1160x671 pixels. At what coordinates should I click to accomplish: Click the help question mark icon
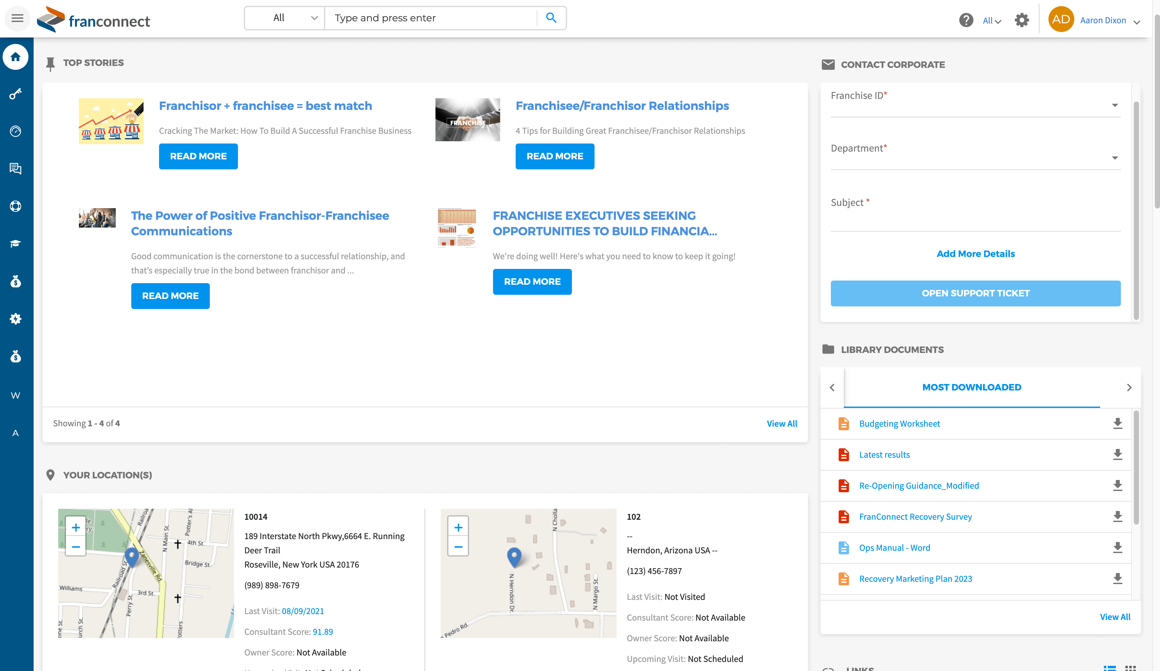pyautogui.click(x=966, y=20)
